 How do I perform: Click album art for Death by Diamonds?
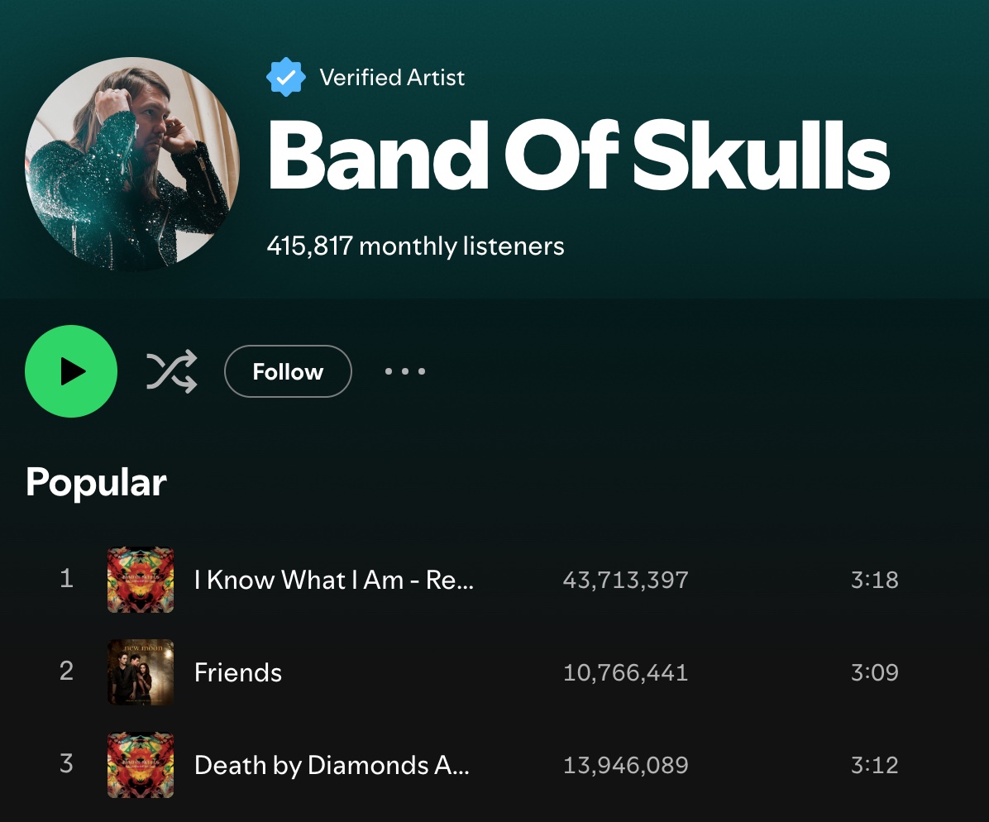[x=141, y=765]
